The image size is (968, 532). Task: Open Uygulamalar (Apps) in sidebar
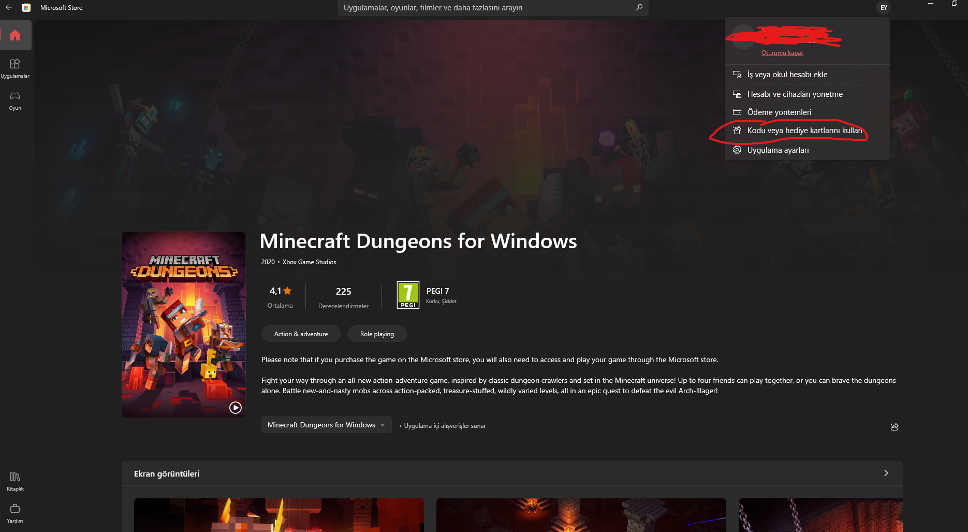click(x=15, y=68)
